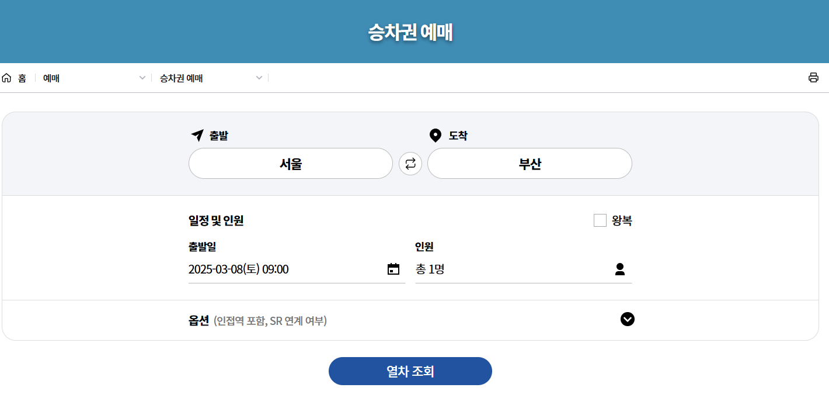Select the 예매 menu item

tap(53, 77)
